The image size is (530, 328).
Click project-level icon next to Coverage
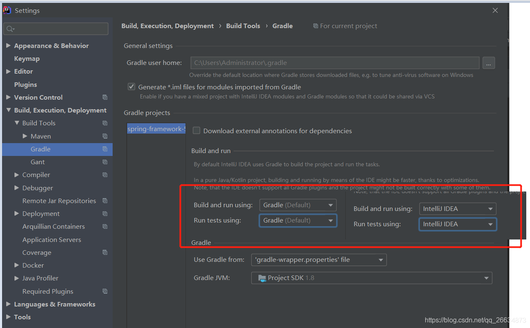105,252
